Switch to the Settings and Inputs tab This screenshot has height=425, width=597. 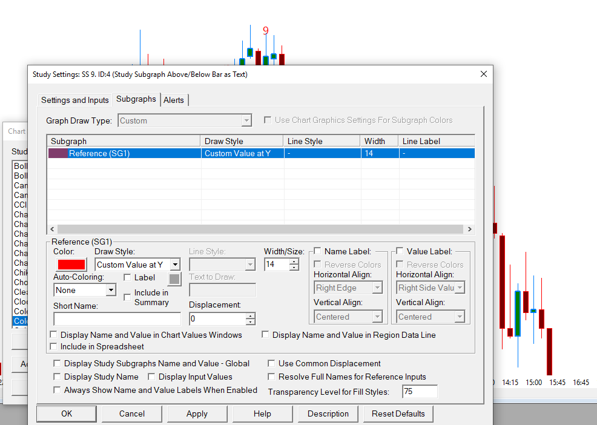74,100
